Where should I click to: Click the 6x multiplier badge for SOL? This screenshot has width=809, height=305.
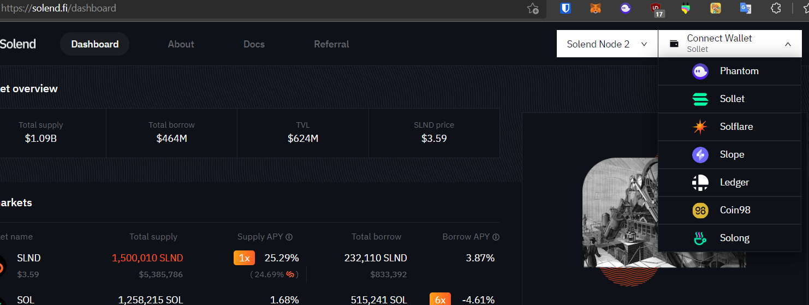(440, 300)
